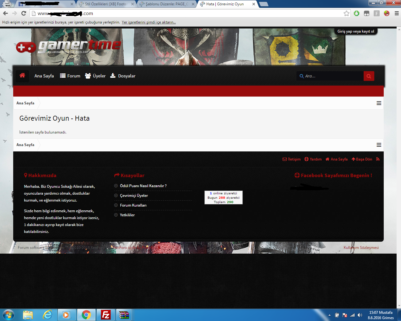
Task: Click the RSS feed icon in the footer
Action: (x=378, y=159)
